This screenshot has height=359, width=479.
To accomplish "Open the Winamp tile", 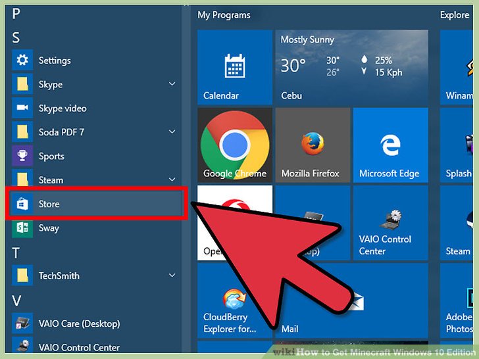I will [x=457, y=67].
